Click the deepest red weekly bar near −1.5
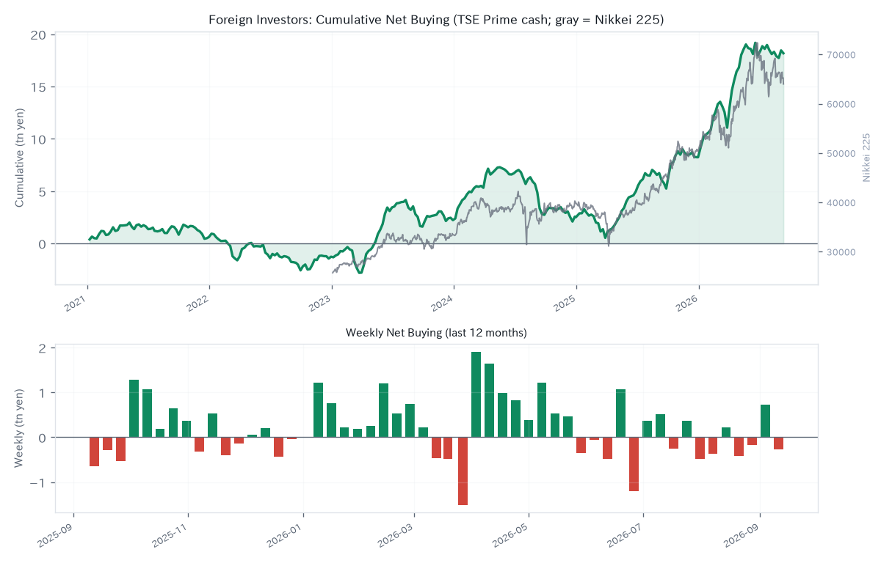881x563 pixels. tap(463, 471)
